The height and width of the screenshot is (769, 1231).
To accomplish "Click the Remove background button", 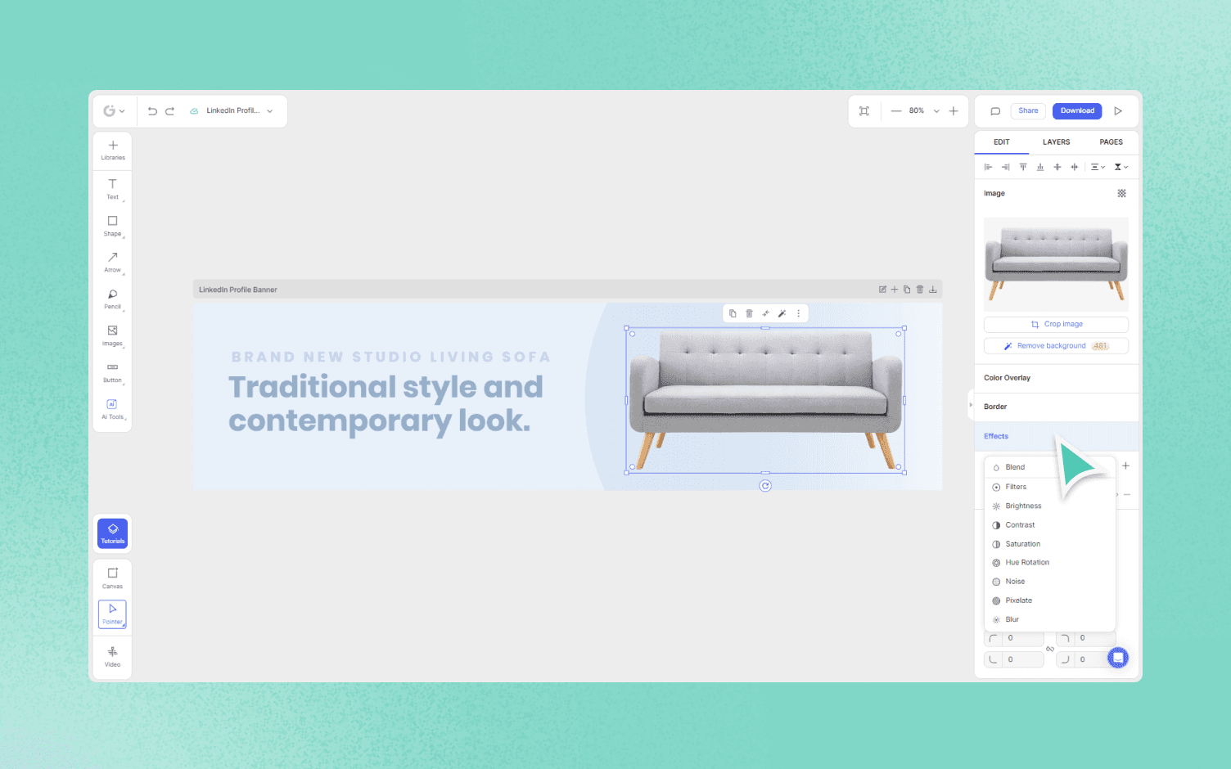I will point(1056,346).
